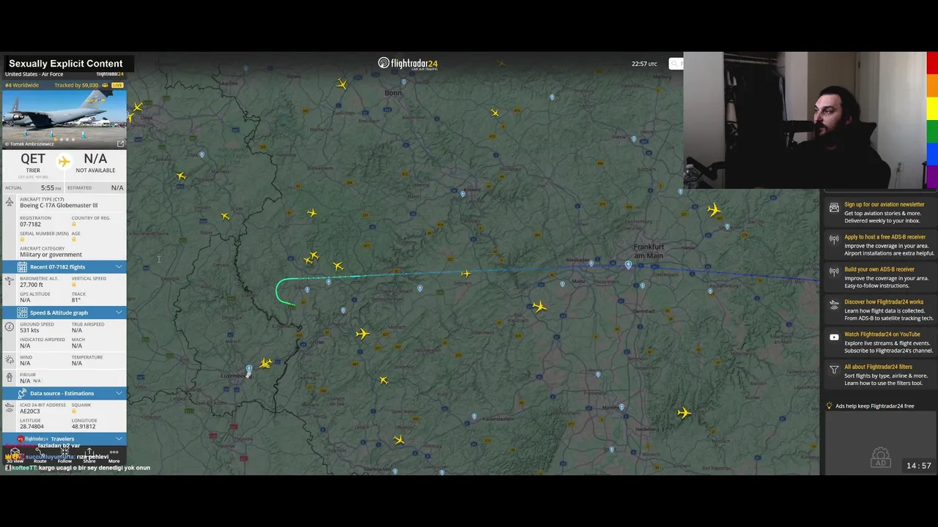The image size is (938, 527).
Task: Click the #4 Worldwide ranking text
Action: coord(21,86)
